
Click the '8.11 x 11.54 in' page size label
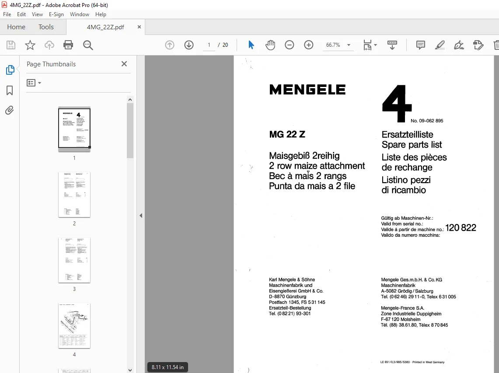click(x=167, y=367)
